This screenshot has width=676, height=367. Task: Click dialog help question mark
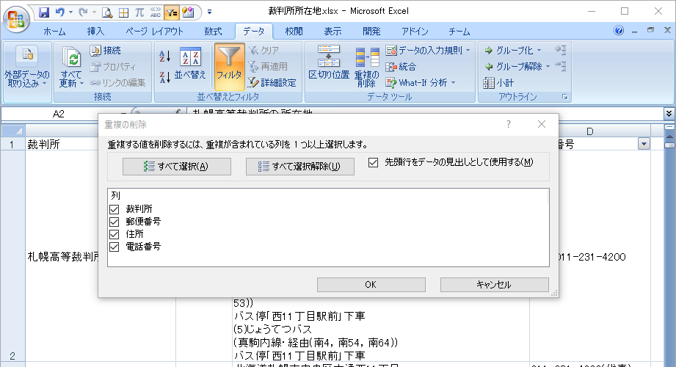click(x=509, y=125)
